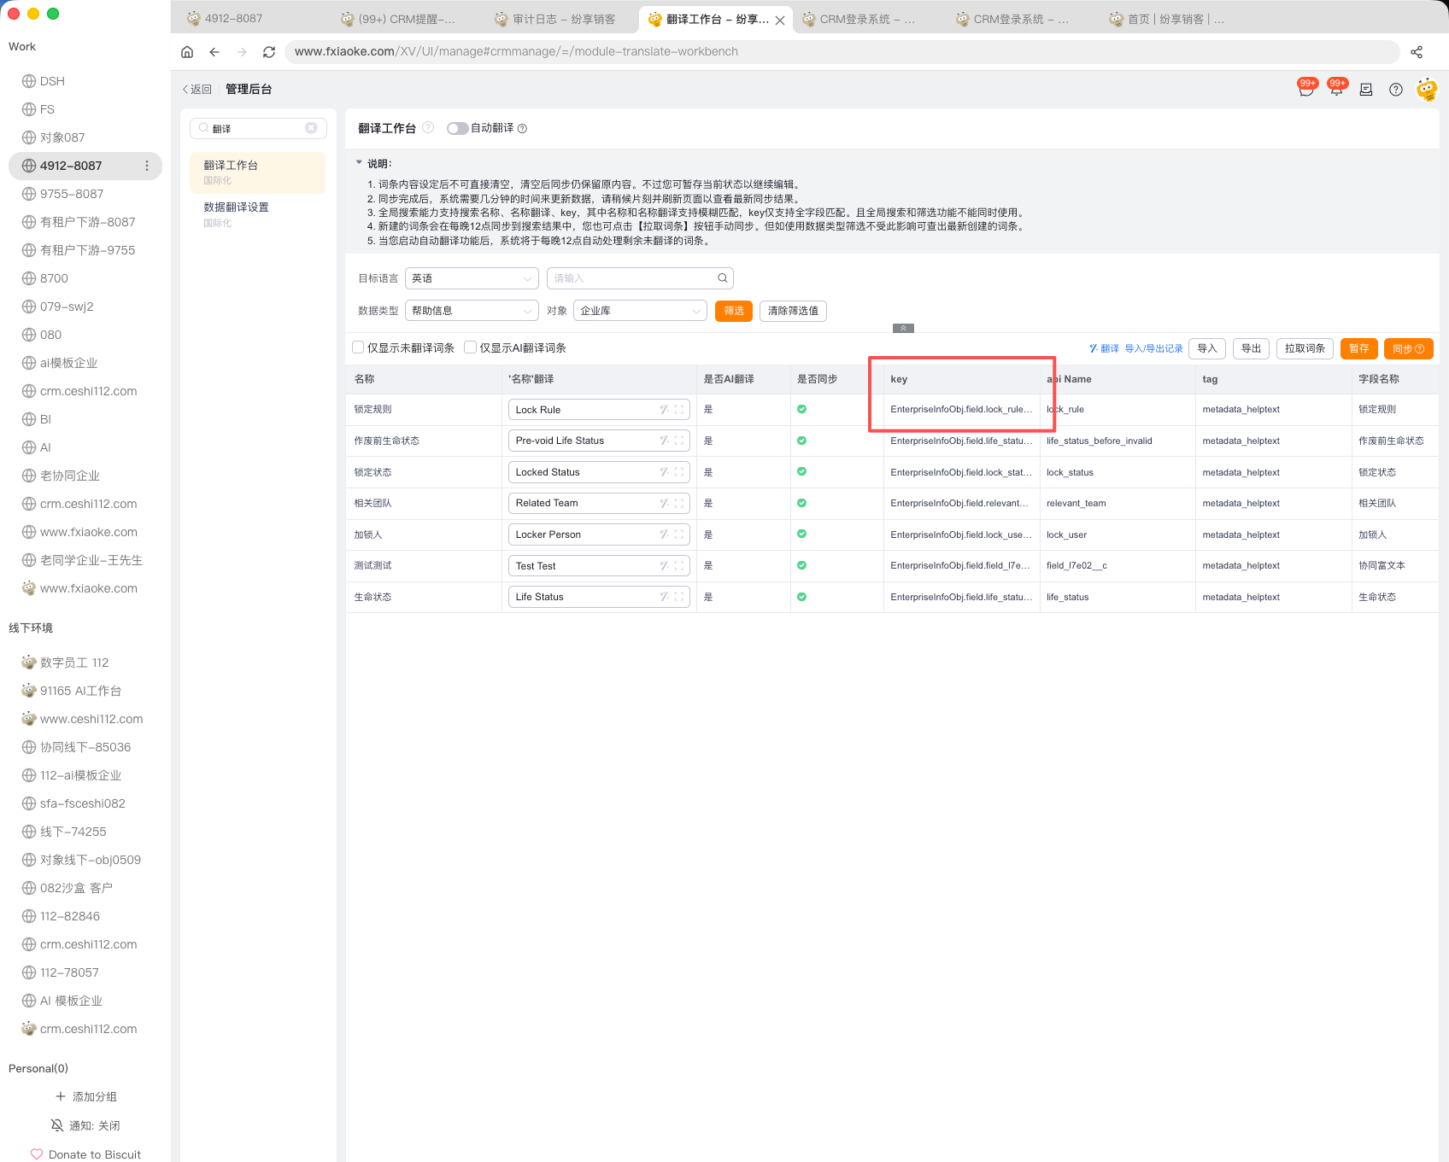Click 添加分组 in the sidebar

click(x=85, y=1096)
